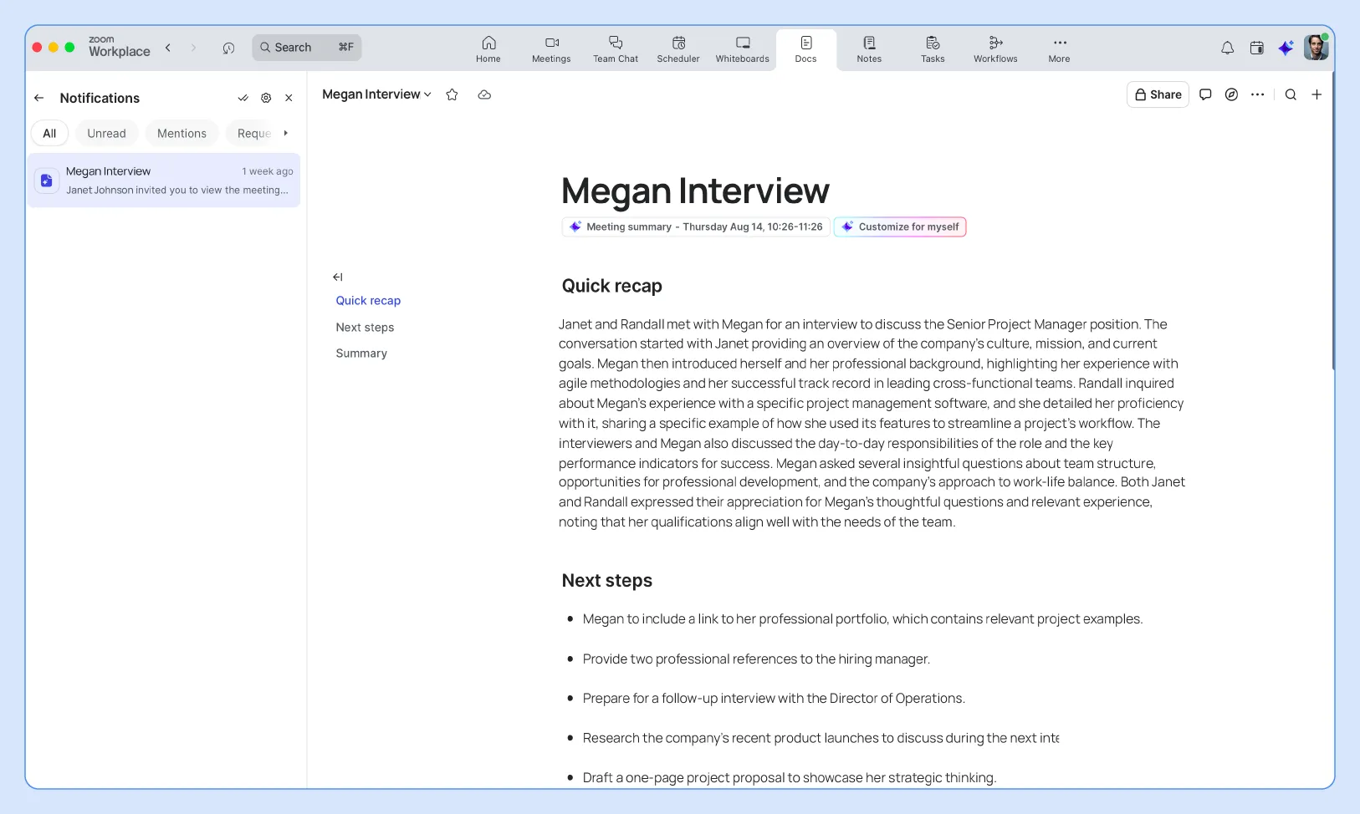Open the Scheduler

(x=677, y=48)
